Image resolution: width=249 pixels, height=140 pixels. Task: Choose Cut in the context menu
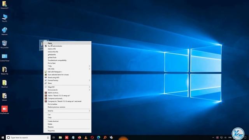[x=67, y=115]
